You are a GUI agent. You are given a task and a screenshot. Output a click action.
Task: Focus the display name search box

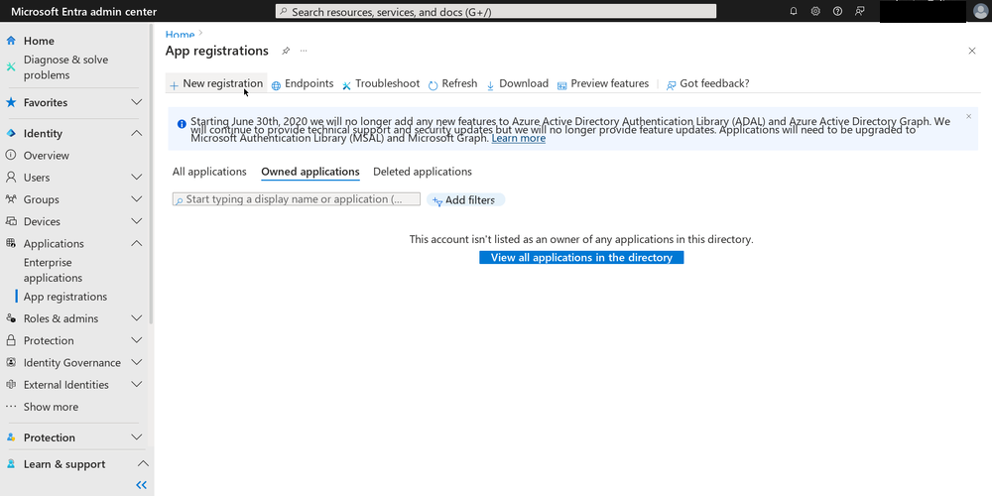pos(296,199)
